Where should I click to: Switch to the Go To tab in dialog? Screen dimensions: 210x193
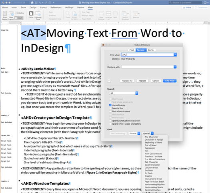coord(151,50)
